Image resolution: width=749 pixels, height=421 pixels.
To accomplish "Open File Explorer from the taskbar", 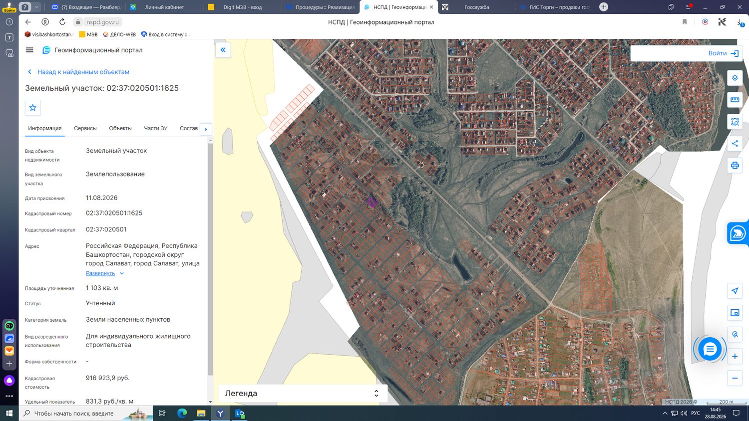I will click(201, 413).
